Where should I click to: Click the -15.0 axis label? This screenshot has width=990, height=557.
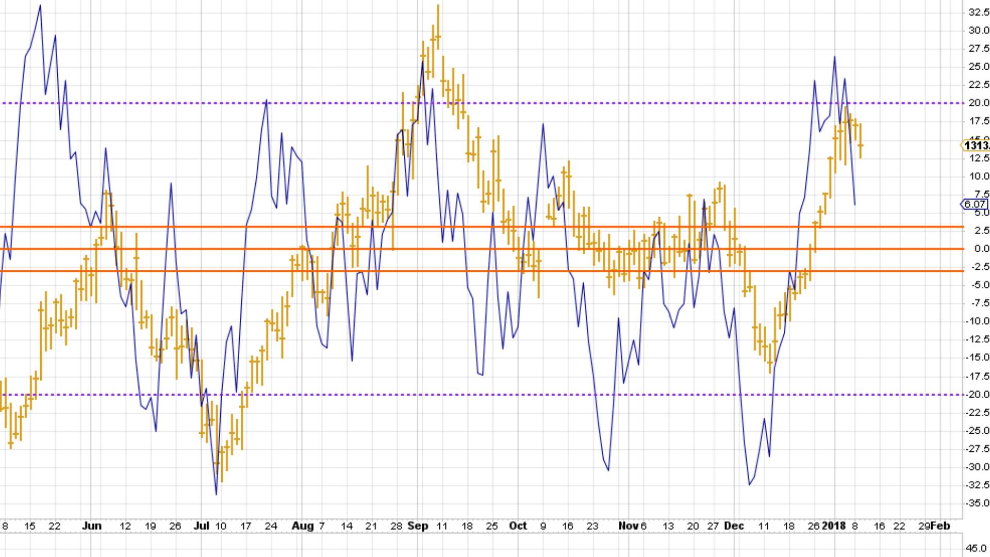(977, 357)
